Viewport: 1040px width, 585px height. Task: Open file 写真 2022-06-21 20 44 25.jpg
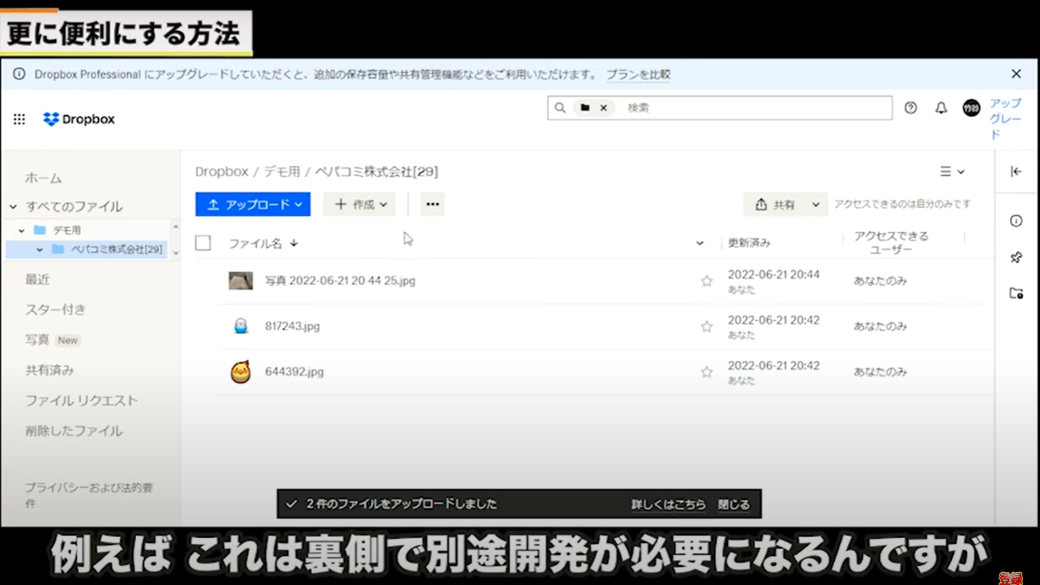(340, 280)
